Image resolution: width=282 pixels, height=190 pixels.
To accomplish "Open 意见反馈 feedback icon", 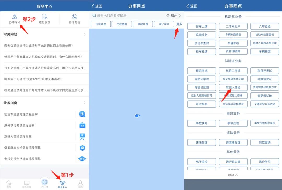I will tap(44, 17).
